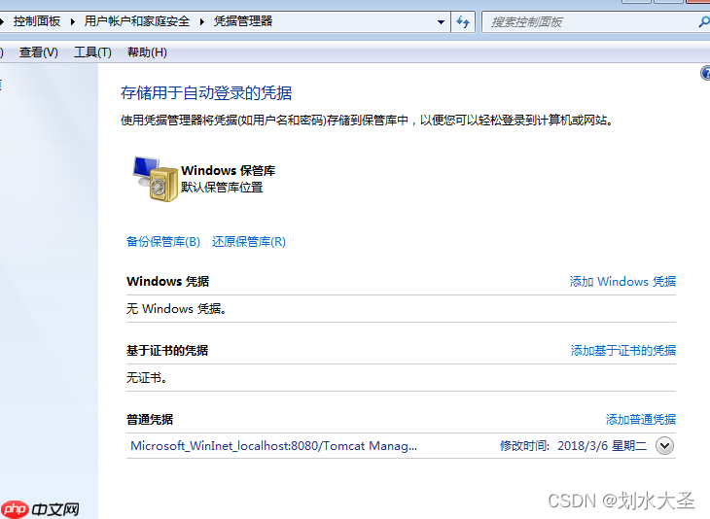The image size is (710, 519).
Task: Click 添加普通凭据 link
Action: coord(641,420)
